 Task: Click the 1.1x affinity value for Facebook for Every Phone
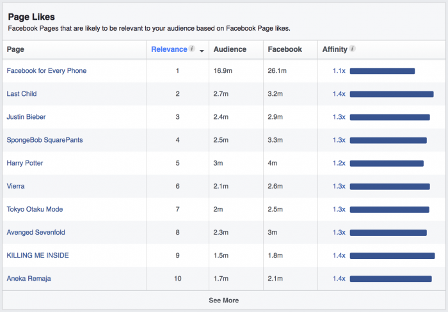coord(339,71)
